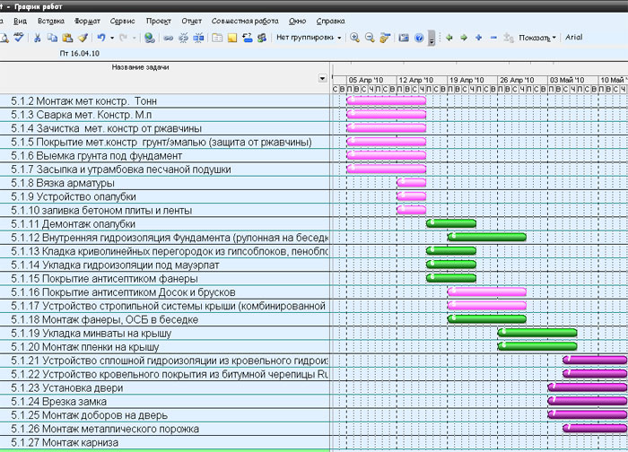The image size is (628, 452).
Task: Go to the selected task icon
Action: click(x=385, y=38)
